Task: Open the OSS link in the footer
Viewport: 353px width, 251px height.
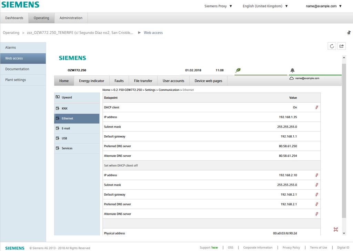Action: click(x=231, y=248)
